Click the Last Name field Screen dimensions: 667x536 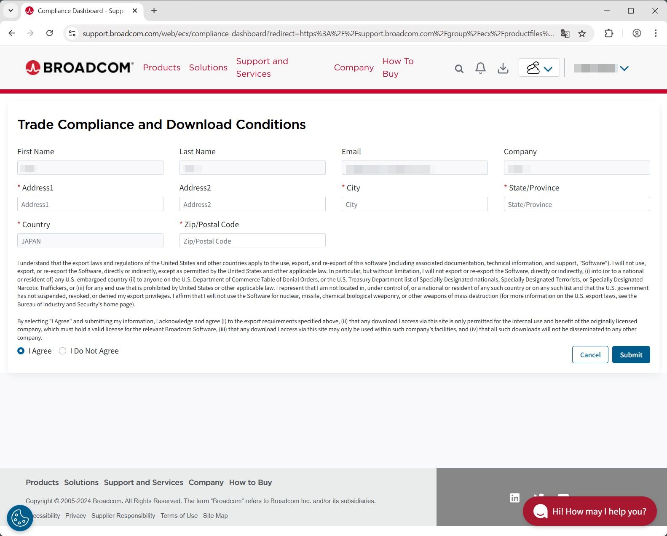[x=252, y=168]
